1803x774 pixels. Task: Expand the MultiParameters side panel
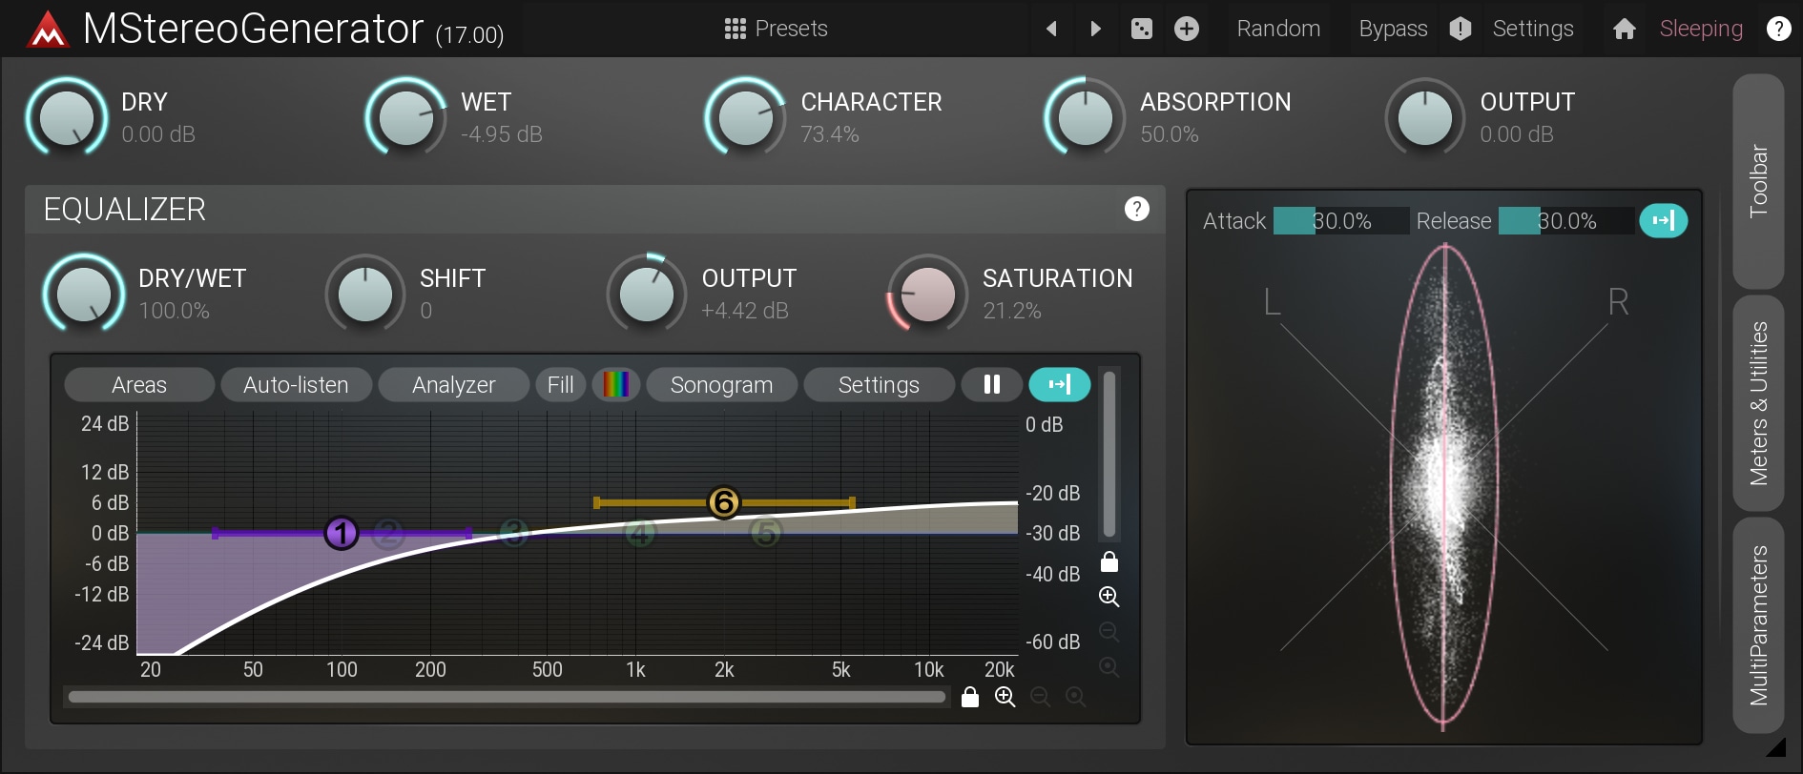click(1757, 625)
